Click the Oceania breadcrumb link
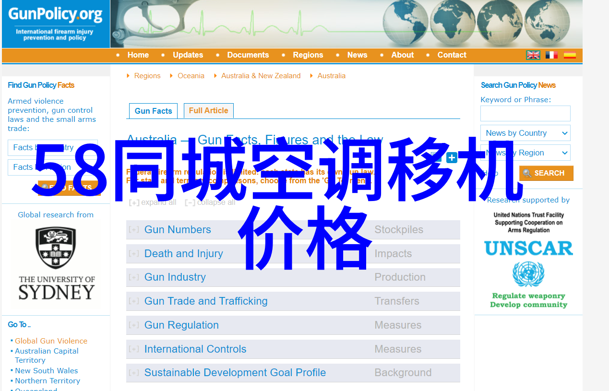 191,76
